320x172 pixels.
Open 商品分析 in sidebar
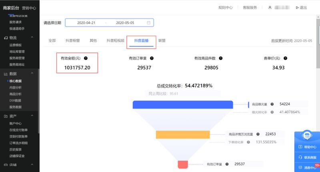pos(16,94)
